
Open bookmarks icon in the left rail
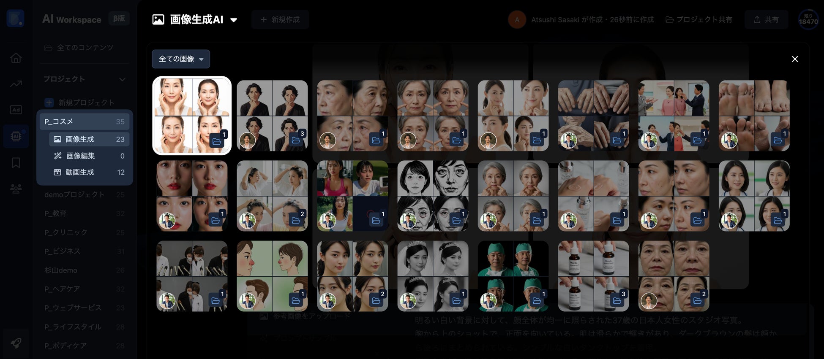16,162
